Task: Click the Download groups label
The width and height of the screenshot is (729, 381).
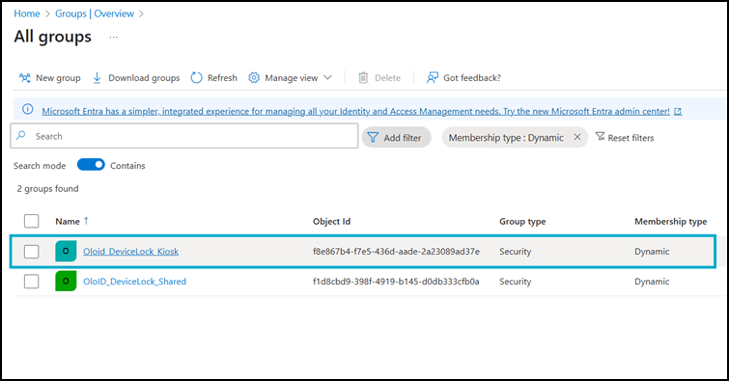Action: tap(144, 78)
